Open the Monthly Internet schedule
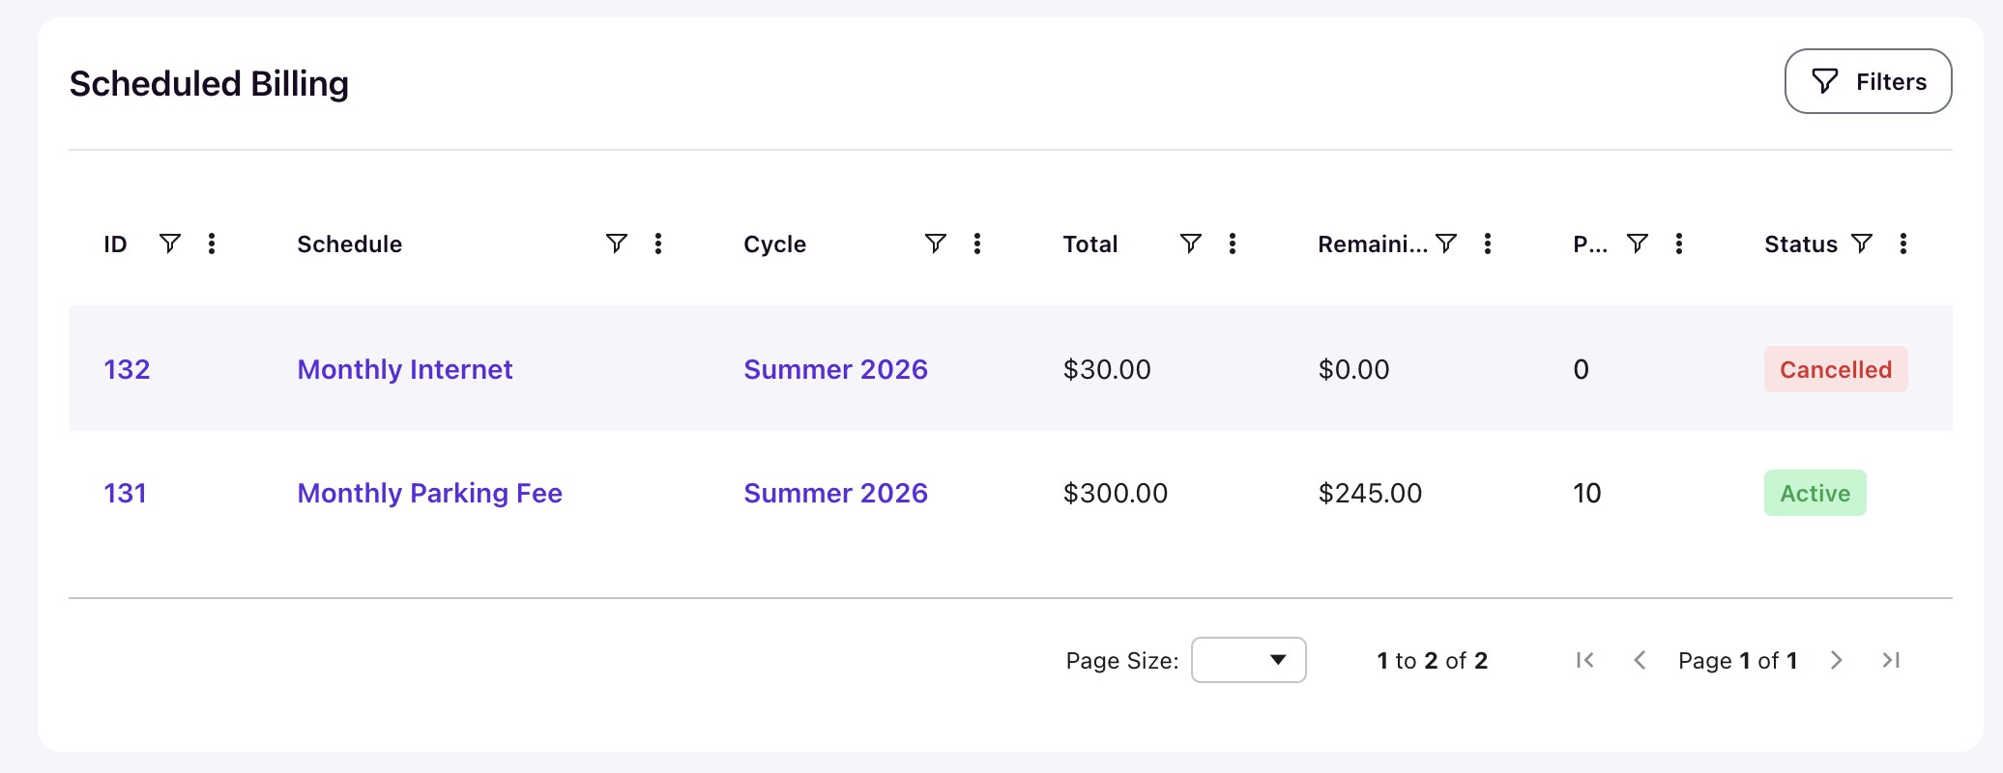This screenshot has width=2003, height=773. click(405, 369)
